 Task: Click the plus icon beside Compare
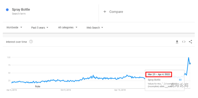click(x=105, y=12)
